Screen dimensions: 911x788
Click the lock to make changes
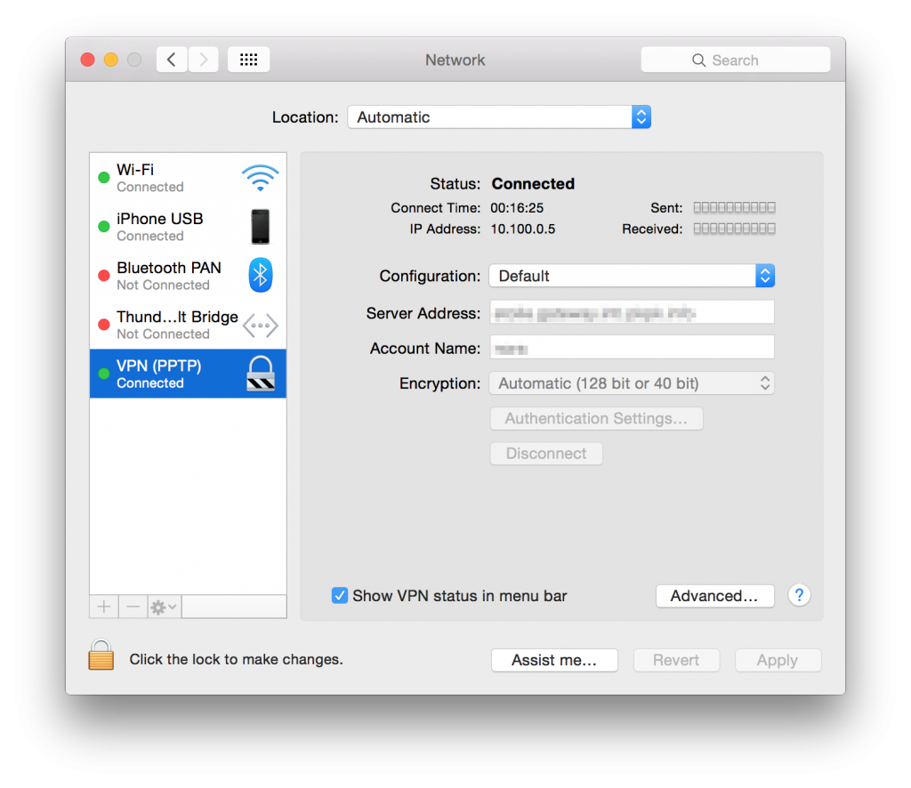pyautogui.click(x=101, y=655)
